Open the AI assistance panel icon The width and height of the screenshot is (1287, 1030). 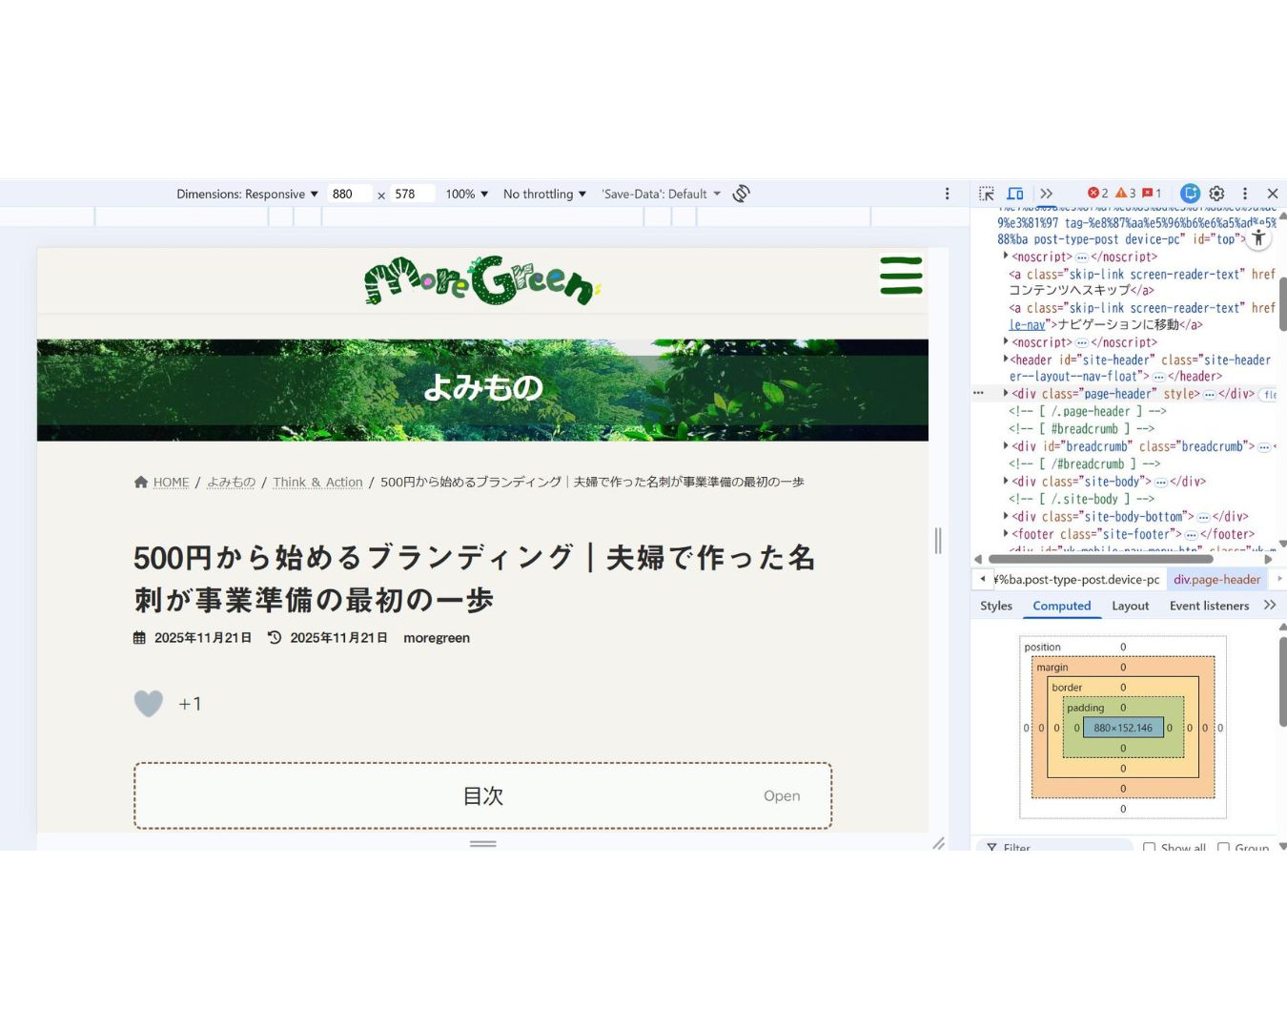pyautogui.click(x=1190, y=194)
